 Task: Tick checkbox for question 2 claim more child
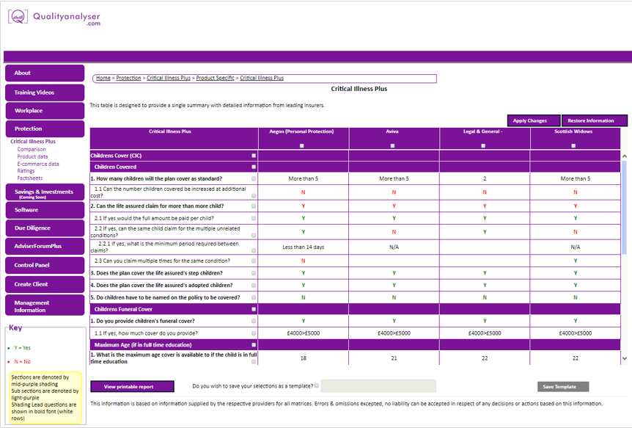tap(254, 206)
